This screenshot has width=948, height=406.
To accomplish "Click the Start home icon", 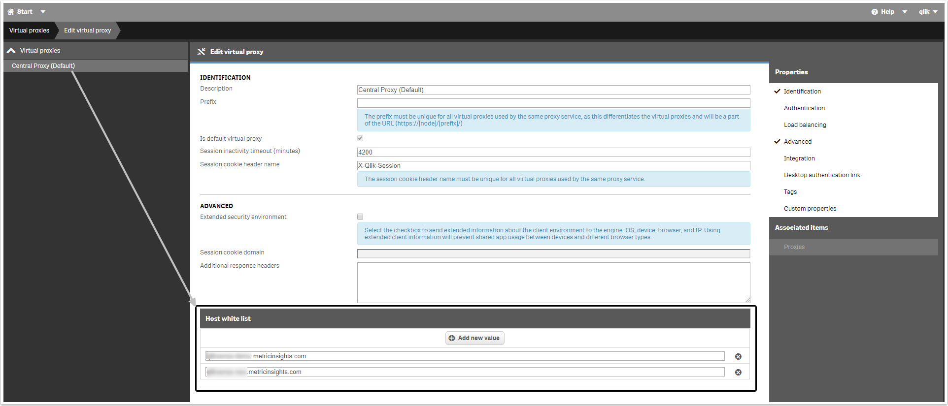I will [11, 12].
